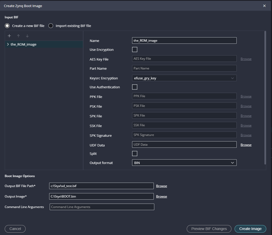Click the add partition plus icon
272x235 pixels.
click(9, 36)
